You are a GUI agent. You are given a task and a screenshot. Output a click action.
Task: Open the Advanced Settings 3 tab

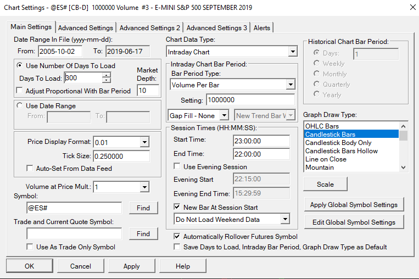pos(217,28)
